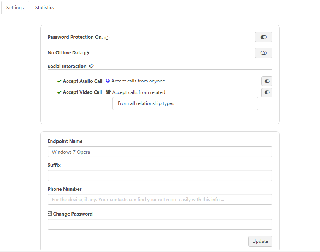The height and width of the screenshot is (252, 320).
Task: Enable the No Offline Data switch
Action: tap(263, 53)
